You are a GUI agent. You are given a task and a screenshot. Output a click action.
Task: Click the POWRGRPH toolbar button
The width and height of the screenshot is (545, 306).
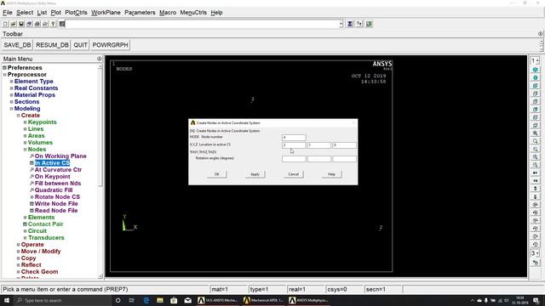pos(110,45)
